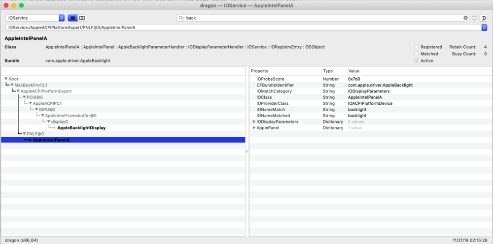Viewport: 493px width, 244px height.
Task: Toggle the Active checkbox
Action: point(417,61)
